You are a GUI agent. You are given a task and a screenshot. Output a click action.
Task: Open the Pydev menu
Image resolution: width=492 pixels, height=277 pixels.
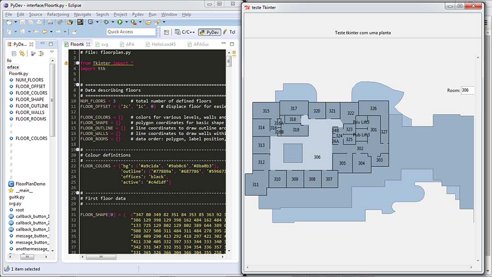point(138,14)
